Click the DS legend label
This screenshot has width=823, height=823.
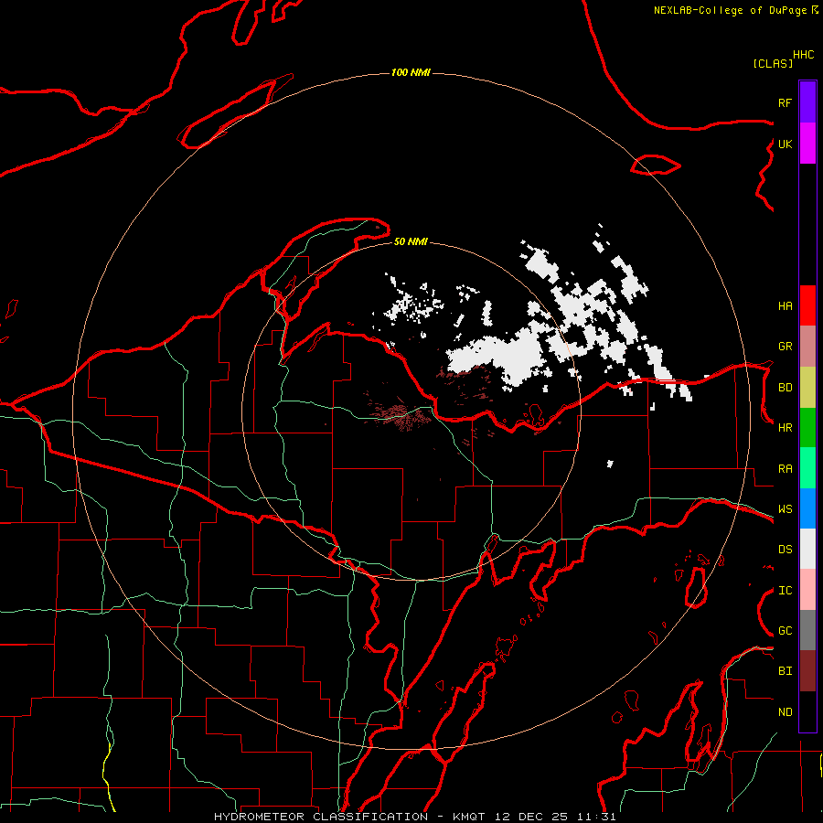pyautogui.click(x=785, y=550)
